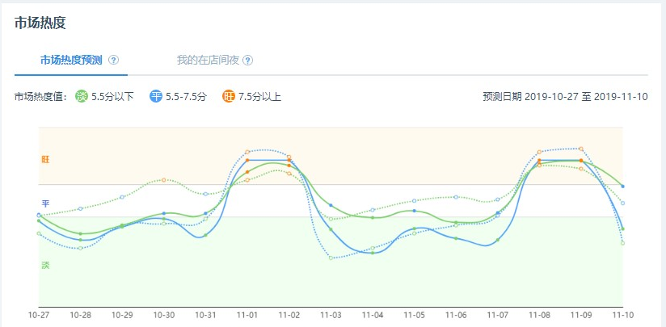Screen dimensions: 666x327
Task: Click the blue 平 zone label
Action: click(x=45, y=203)
